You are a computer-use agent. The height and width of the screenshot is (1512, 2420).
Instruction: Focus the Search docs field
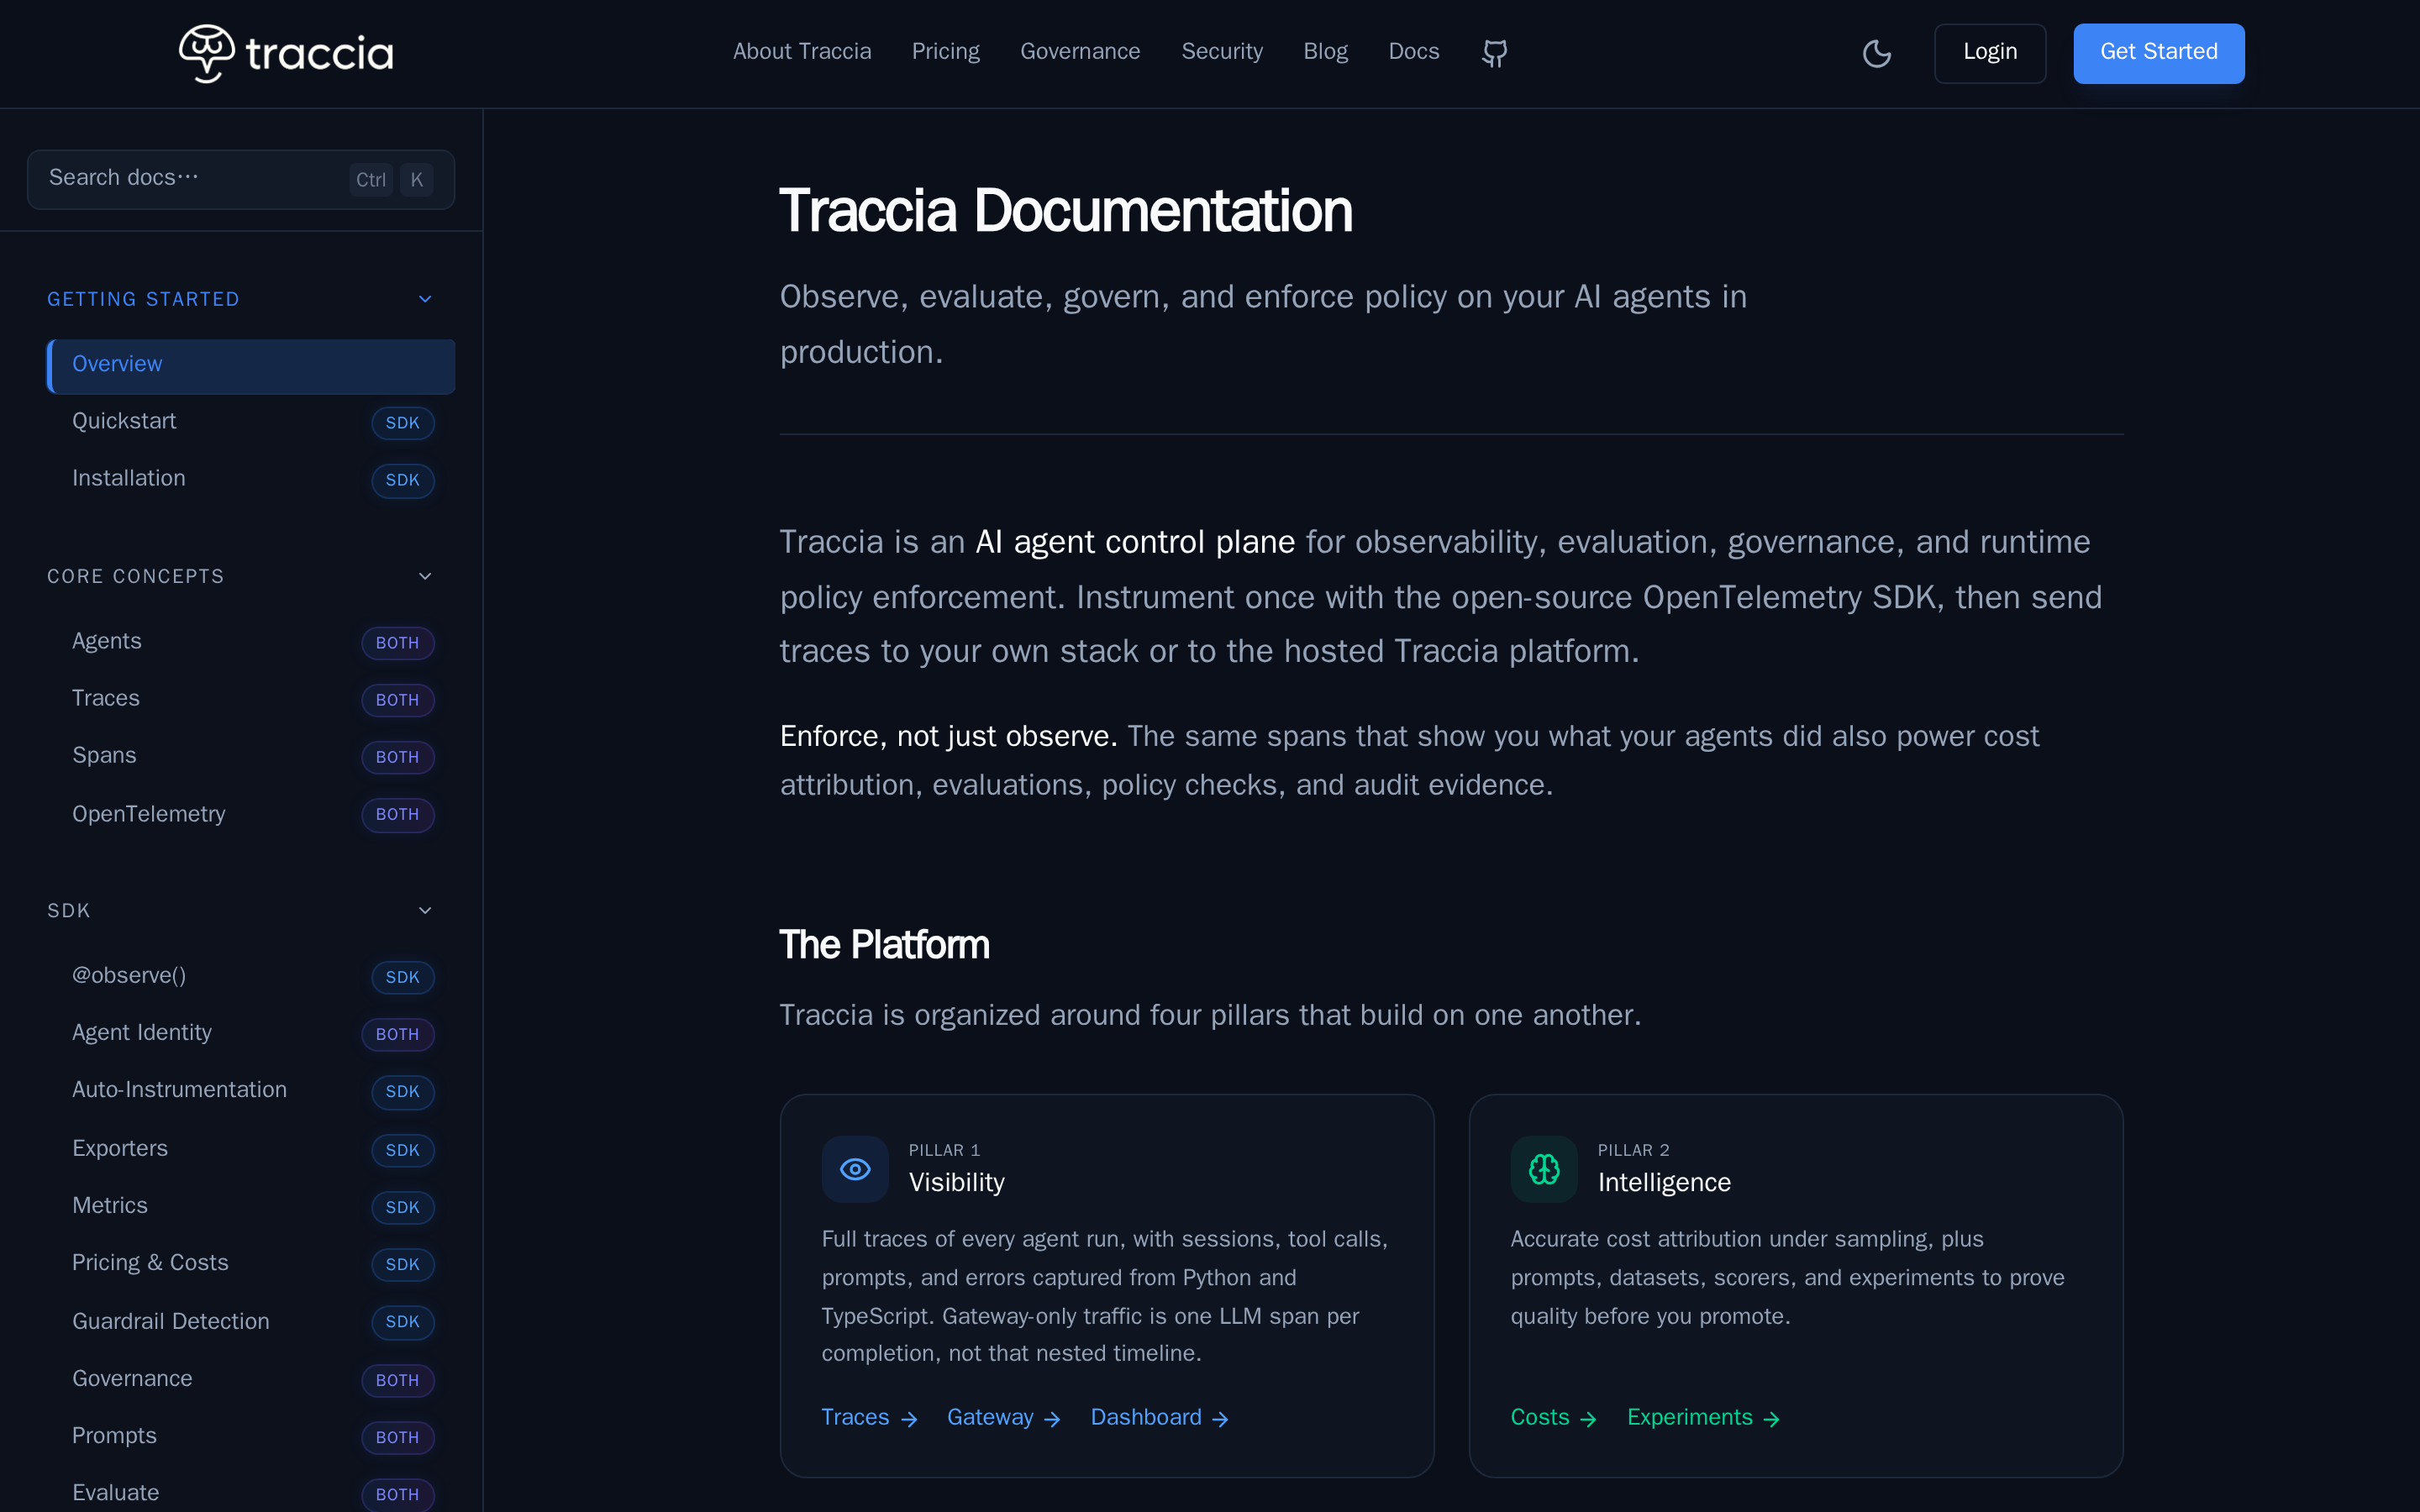(241, 180)
